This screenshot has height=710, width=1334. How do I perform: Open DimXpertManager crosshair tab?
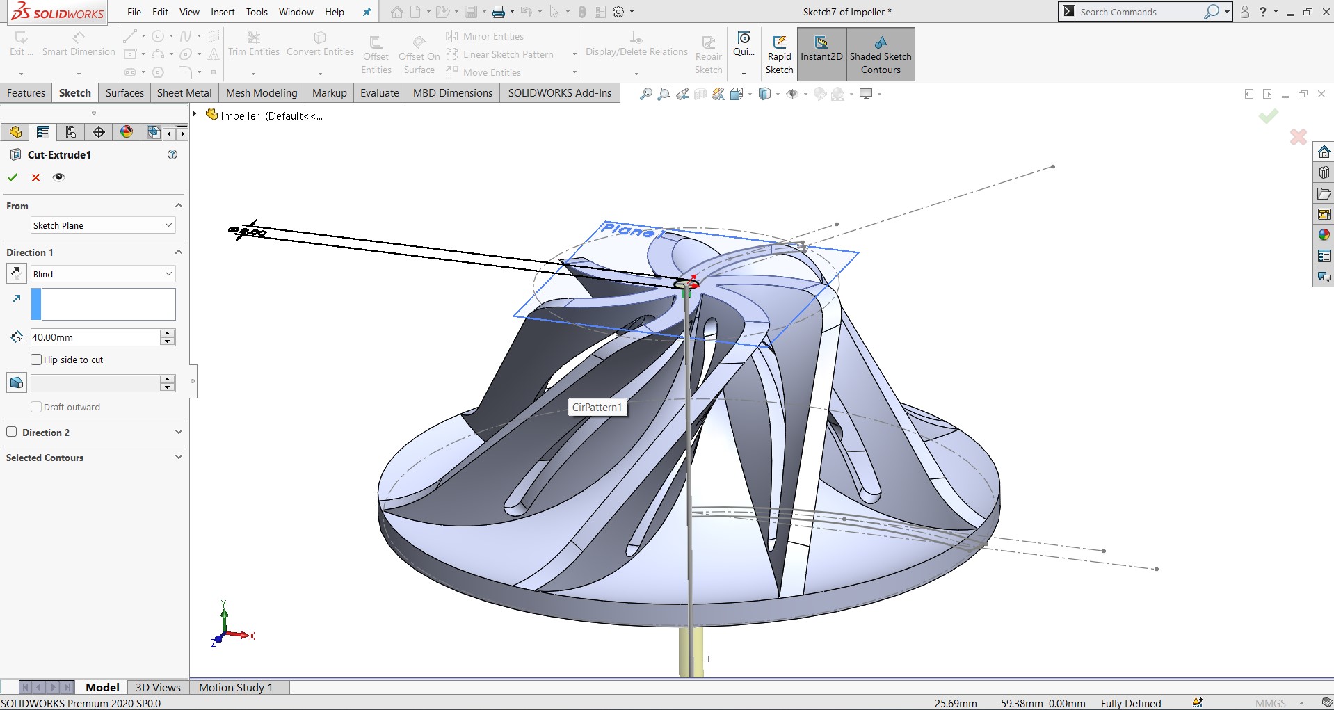tap(99, 132)
